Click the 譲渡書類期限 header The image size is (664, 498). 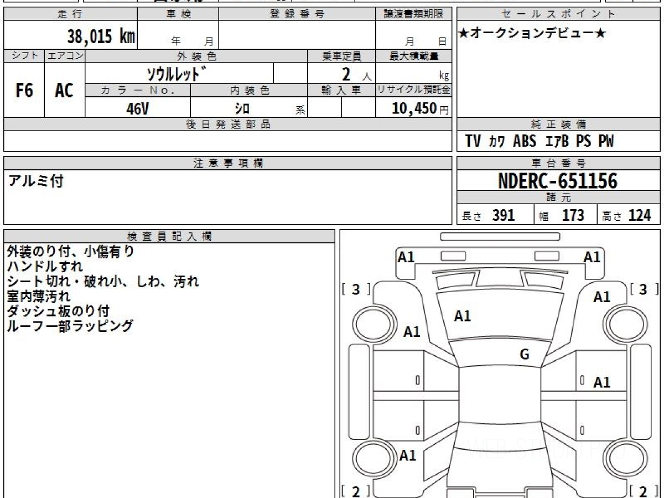point(414,14)
